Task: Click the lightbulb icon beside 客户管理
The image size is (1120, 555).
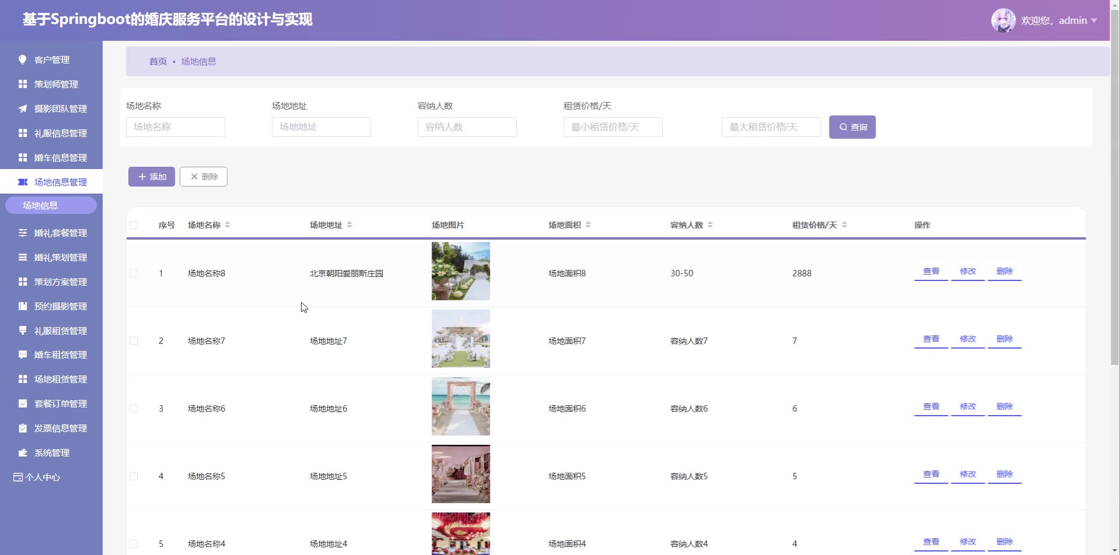Action: tap(23, 59)
